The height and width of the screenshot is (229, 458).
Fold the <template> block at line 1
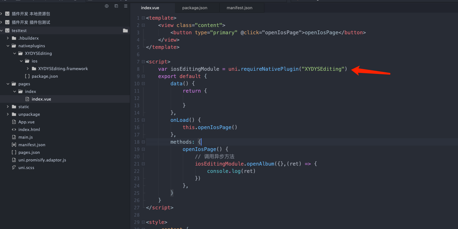143,18
